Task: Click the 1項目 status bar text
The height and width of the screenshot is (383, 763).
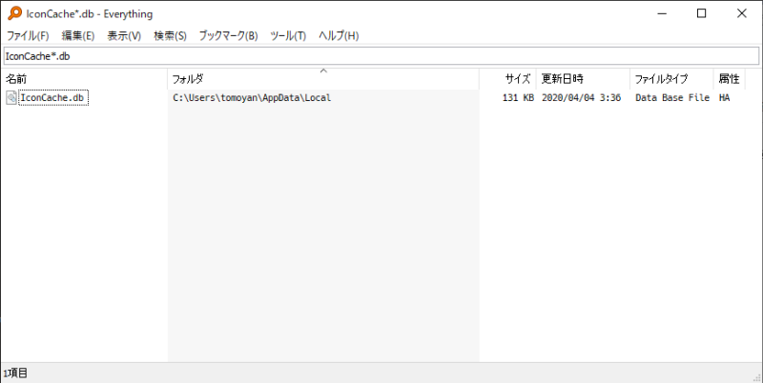Action: tap(15, 373)
